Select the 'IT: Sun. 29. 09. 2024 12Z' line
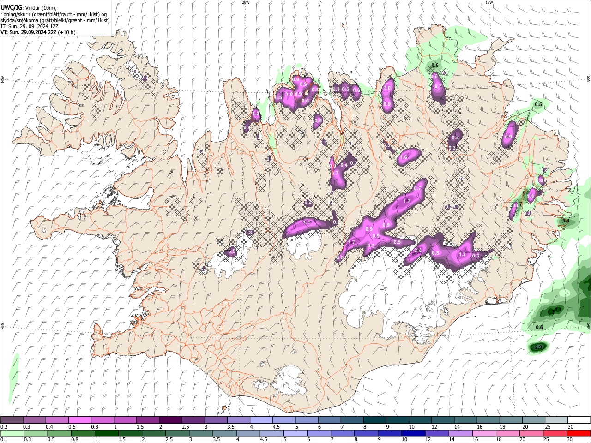The width and height of the screenshot is (591, 443). pyautogui.click(x=29, y=26)
